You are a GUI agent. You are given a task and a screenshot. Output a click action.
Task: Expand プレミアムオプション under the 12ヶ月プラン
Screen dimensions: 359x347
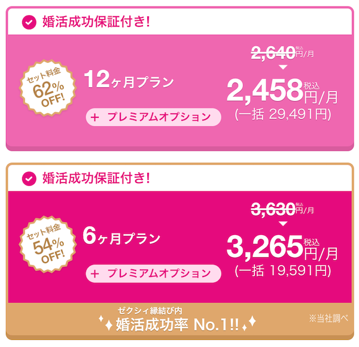point(153,117)
